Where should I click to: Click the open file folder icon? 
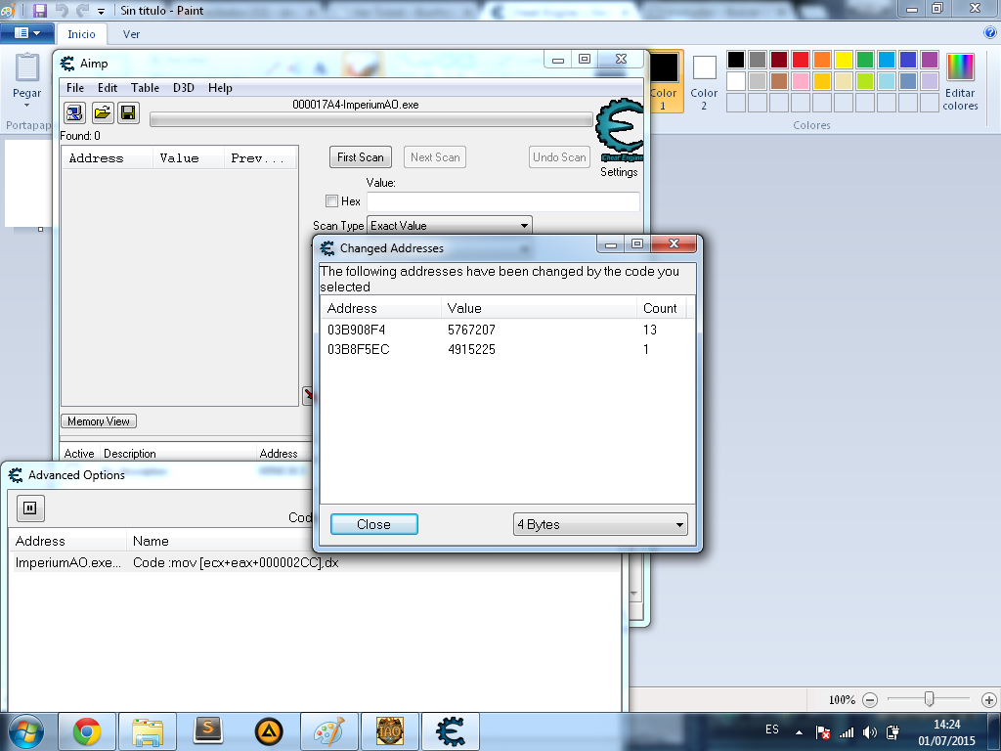point(102,112)
